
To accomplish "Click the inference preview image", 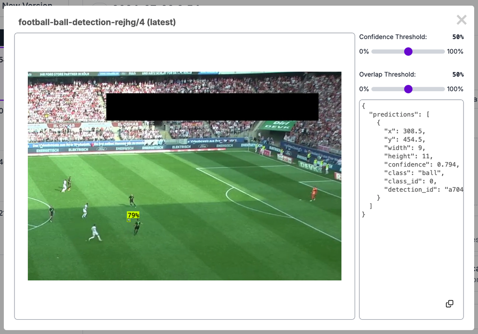I will (185, 175).
